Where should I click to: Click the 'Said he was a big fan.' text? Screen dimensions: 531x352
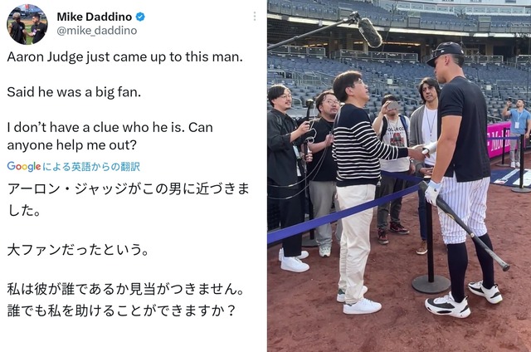(74, 92)
